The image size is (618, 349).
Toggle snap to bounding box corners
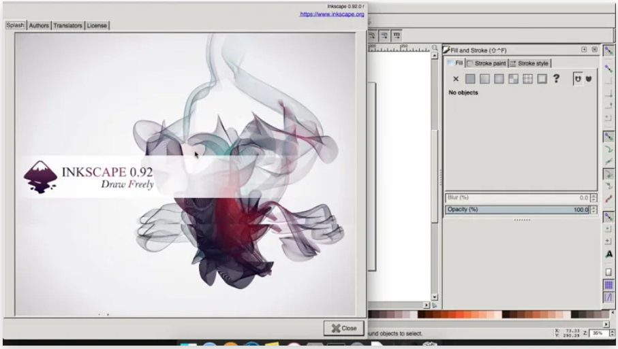click(608, 81)
